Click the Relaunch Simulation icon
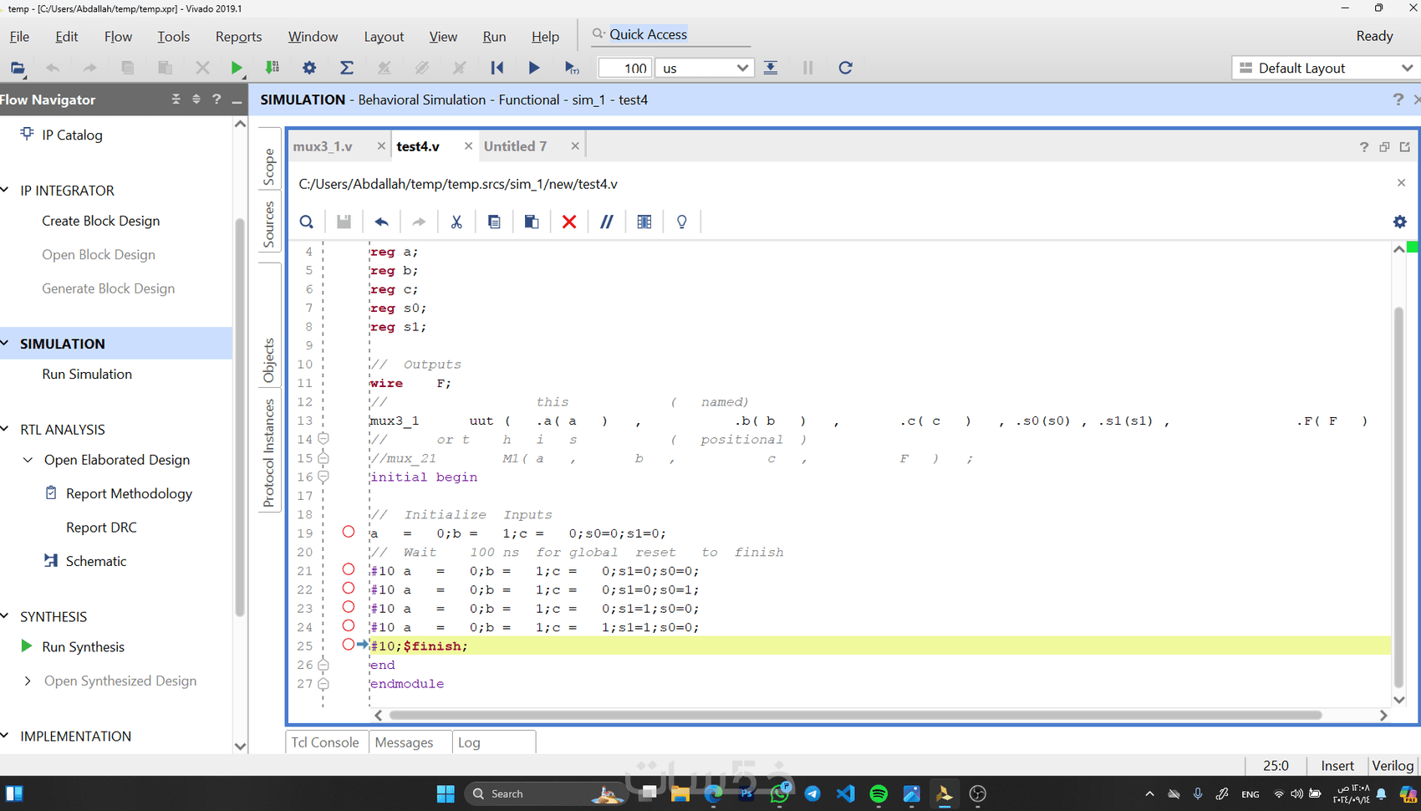 pos(845,68)
